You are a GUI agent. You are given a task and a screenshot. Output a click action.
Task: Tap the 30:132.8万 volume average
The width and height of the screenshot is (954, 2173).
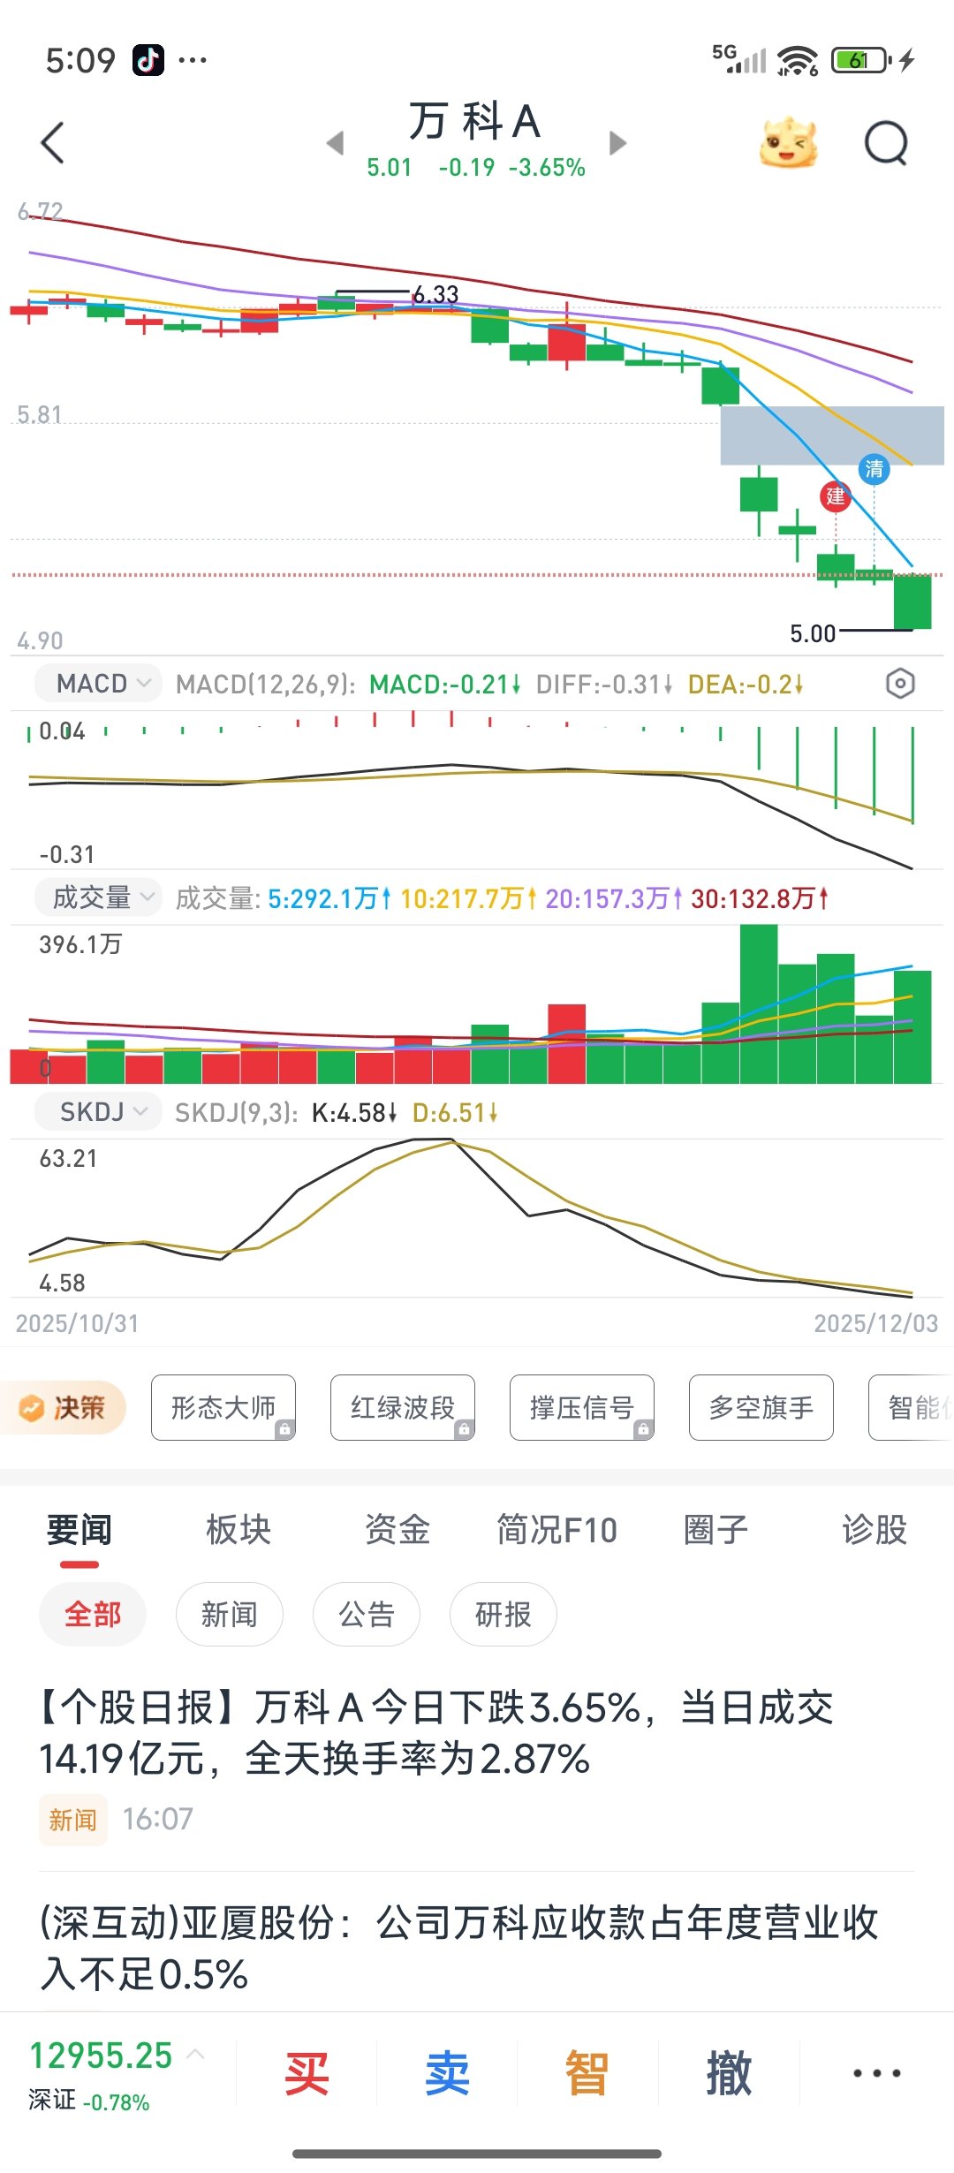click(x=760, y=898)
